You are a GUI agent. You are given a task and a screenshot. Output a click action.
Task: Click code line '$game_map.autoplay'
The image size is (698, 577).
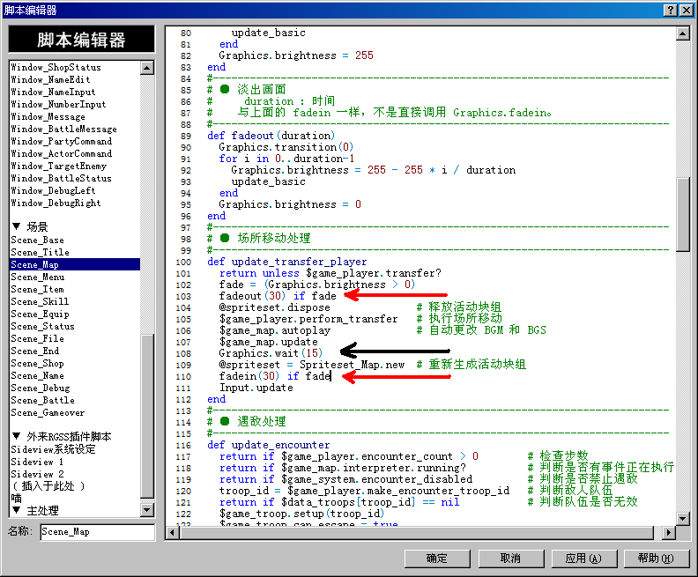coord(275,330)
